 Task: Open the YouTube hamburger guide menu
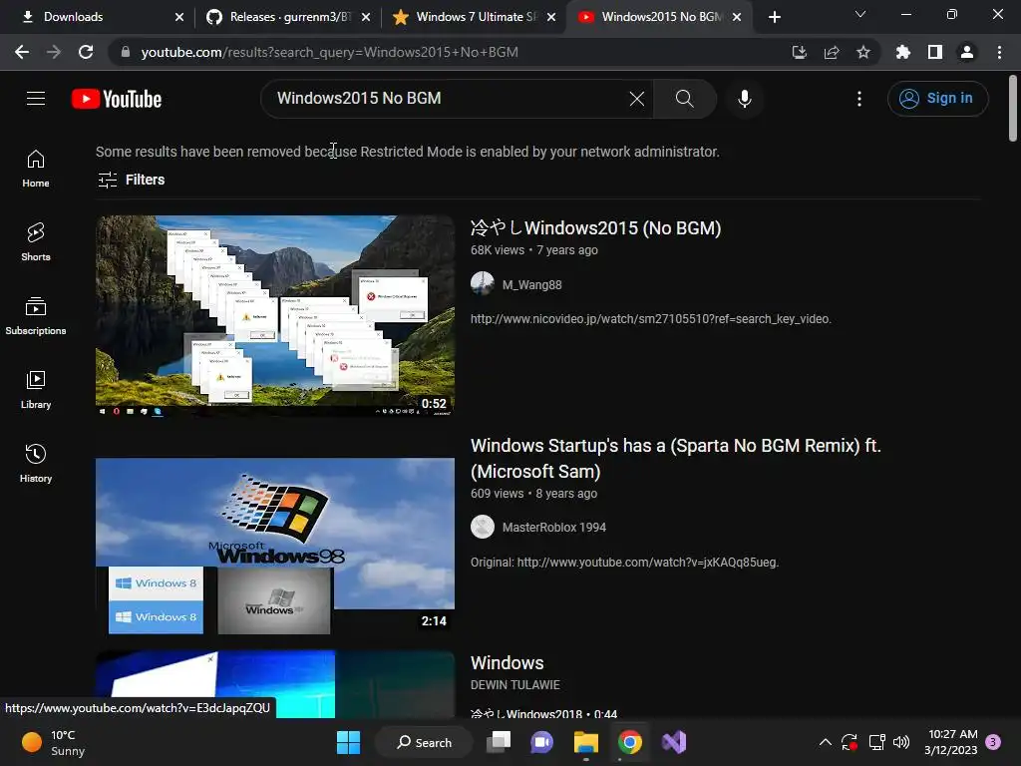point(36,99)
